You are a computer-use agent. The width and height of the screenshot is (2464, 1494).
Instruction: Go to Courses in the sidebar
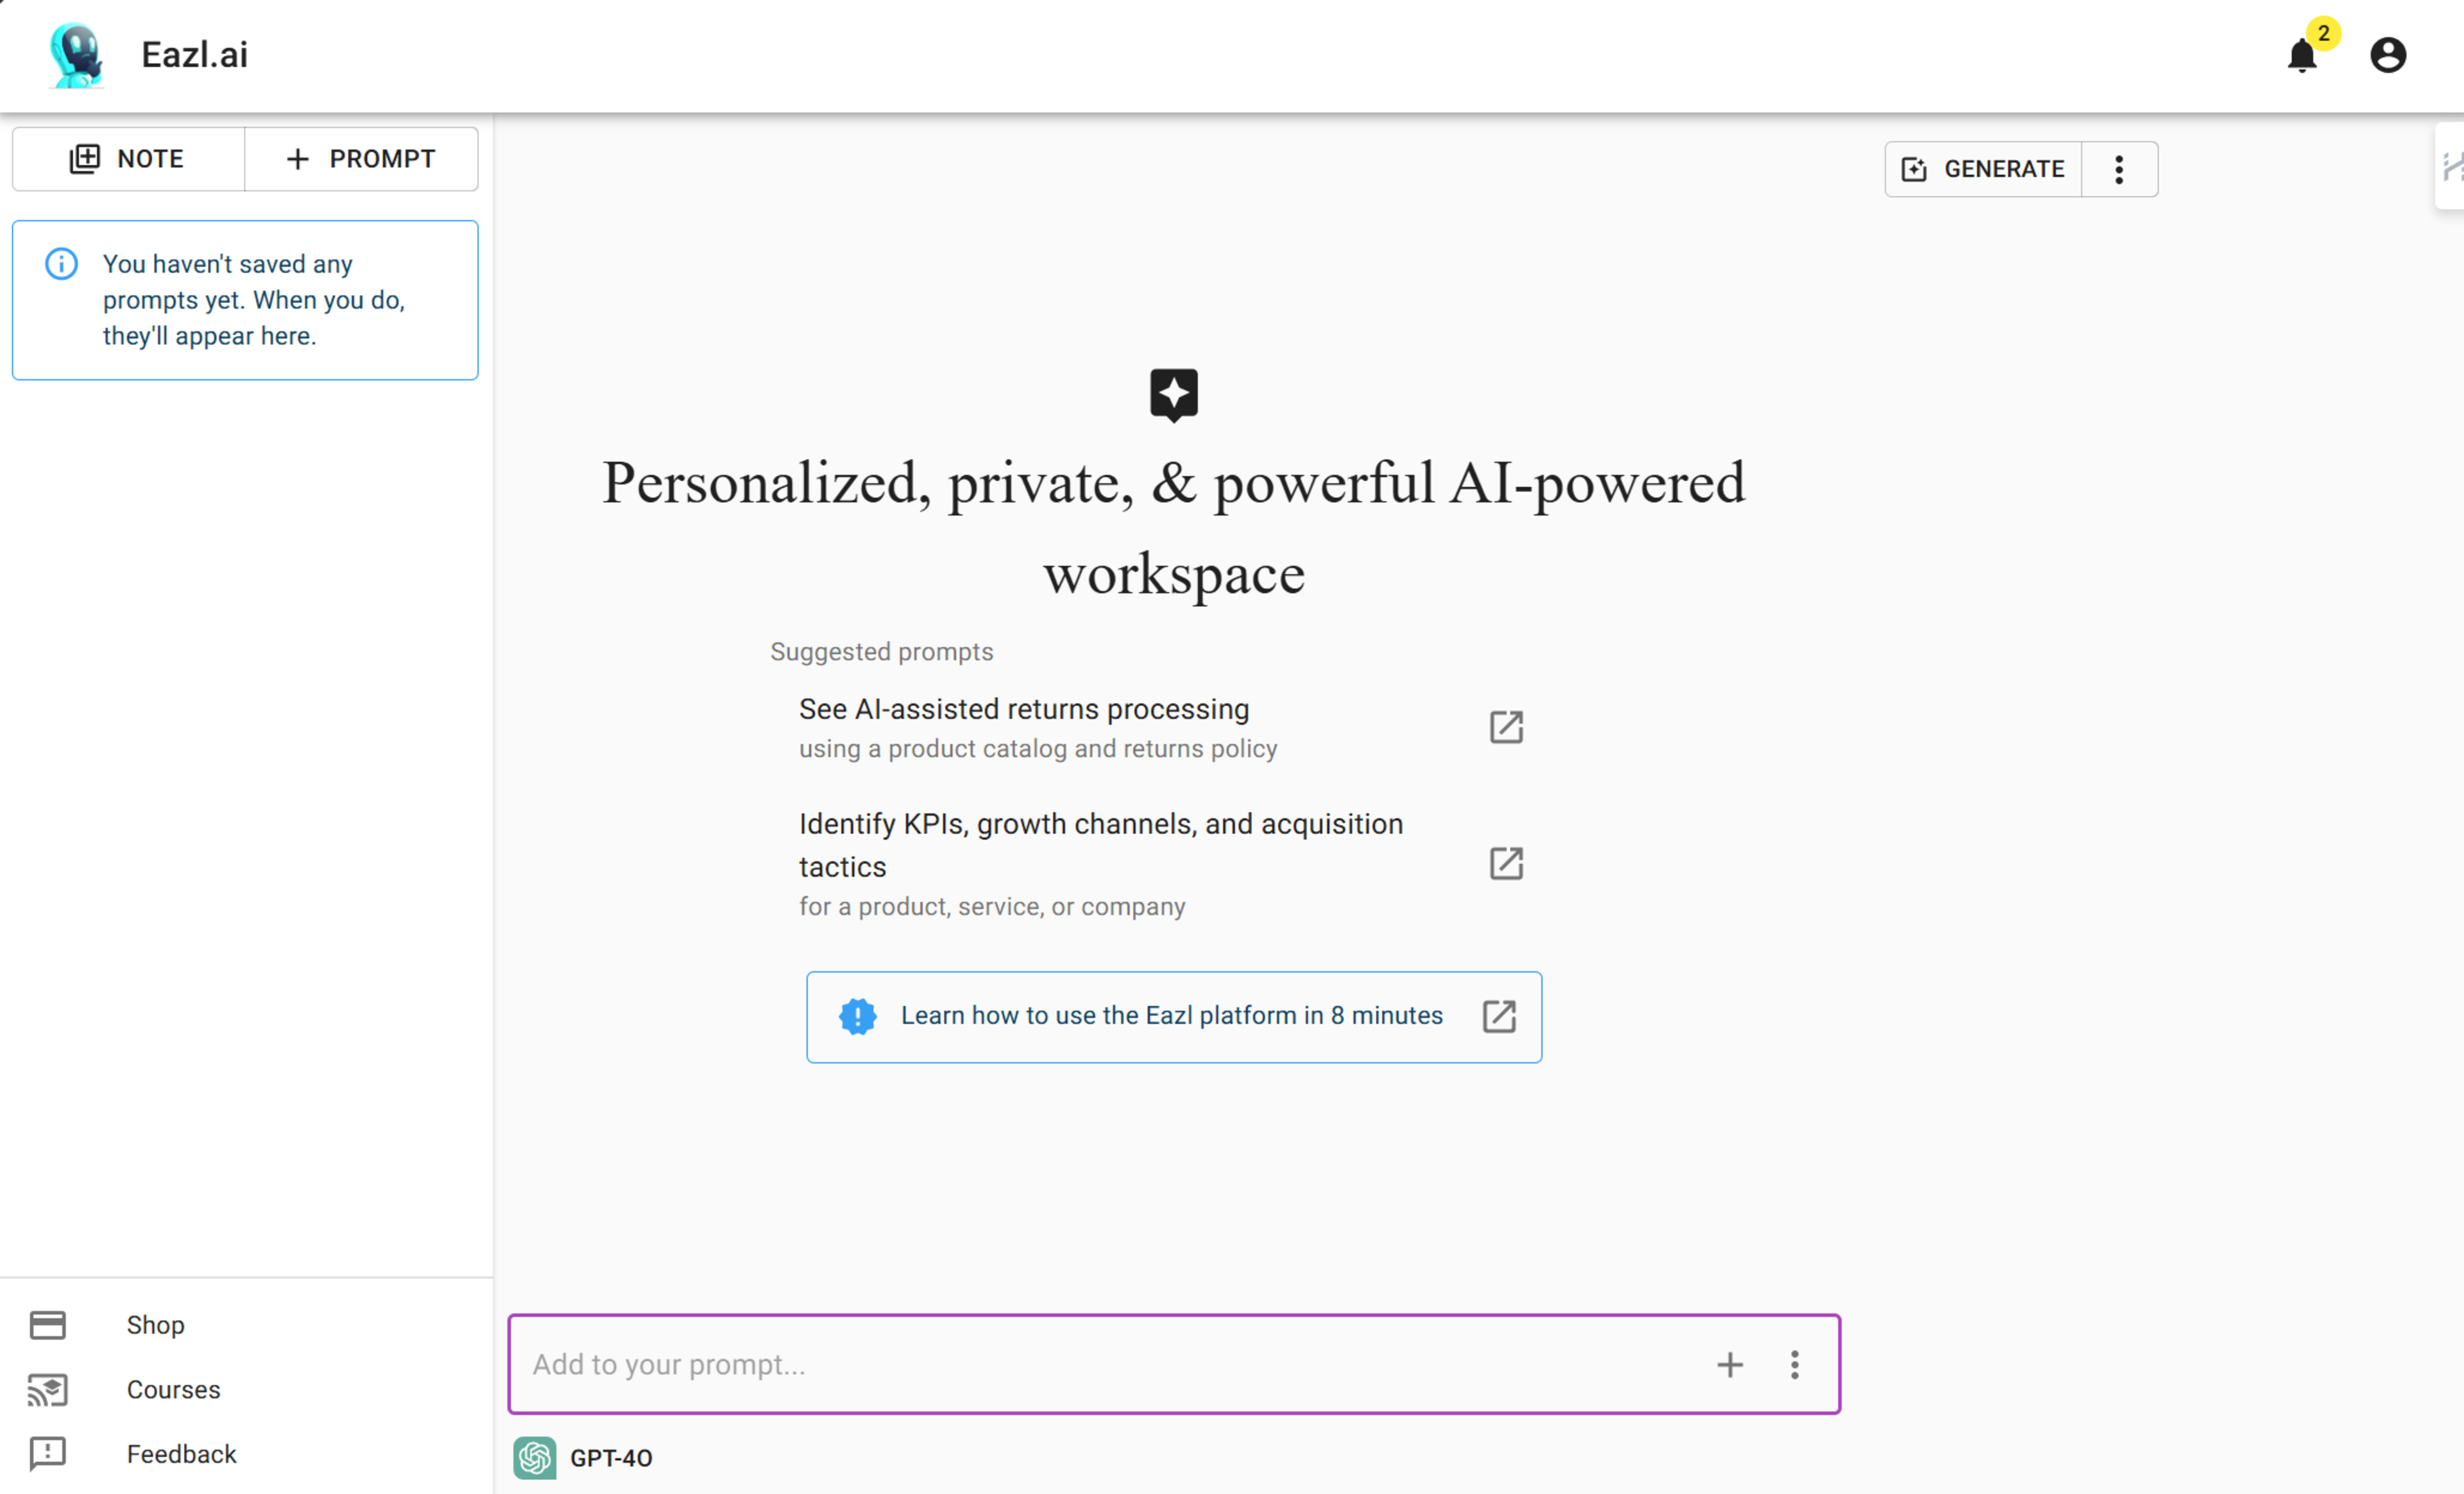pos(173,1389)
